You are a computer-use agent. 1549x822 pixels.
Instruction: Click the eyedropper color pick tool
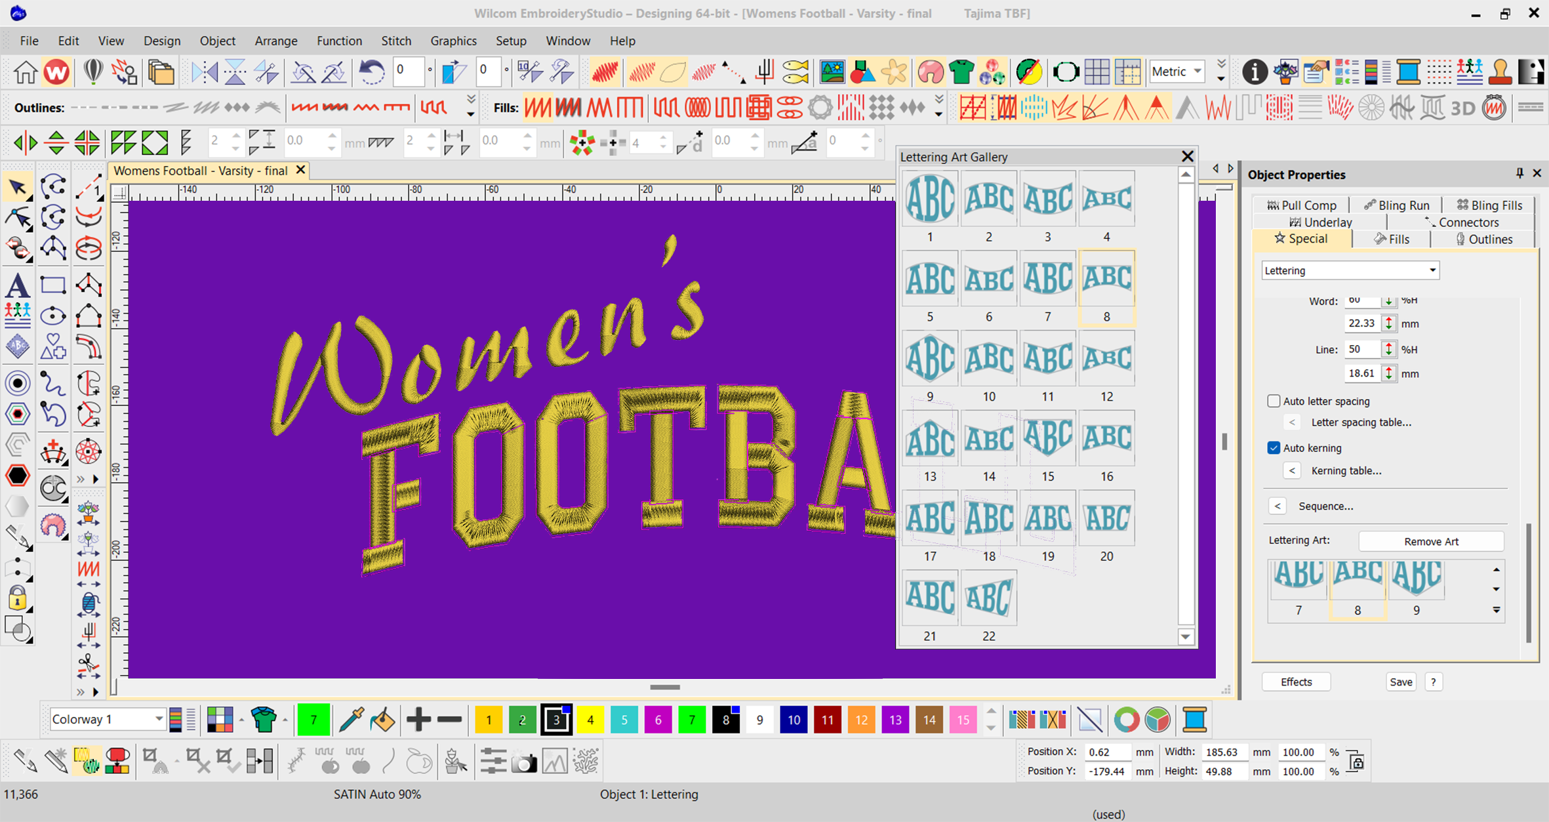tap(352, 719)
